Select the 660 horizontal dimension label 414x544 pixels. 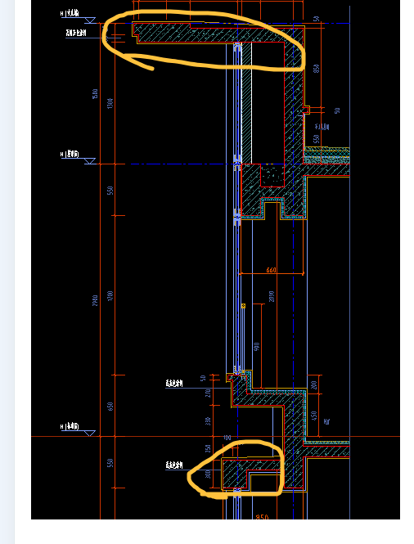point(272,270)
